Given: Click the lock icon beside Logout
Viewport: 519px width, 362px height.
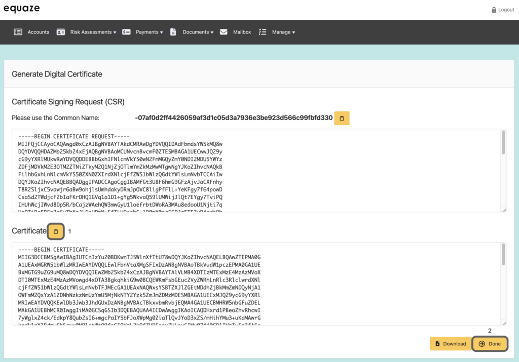Looking at the screenshot, I should coord(494,10).
